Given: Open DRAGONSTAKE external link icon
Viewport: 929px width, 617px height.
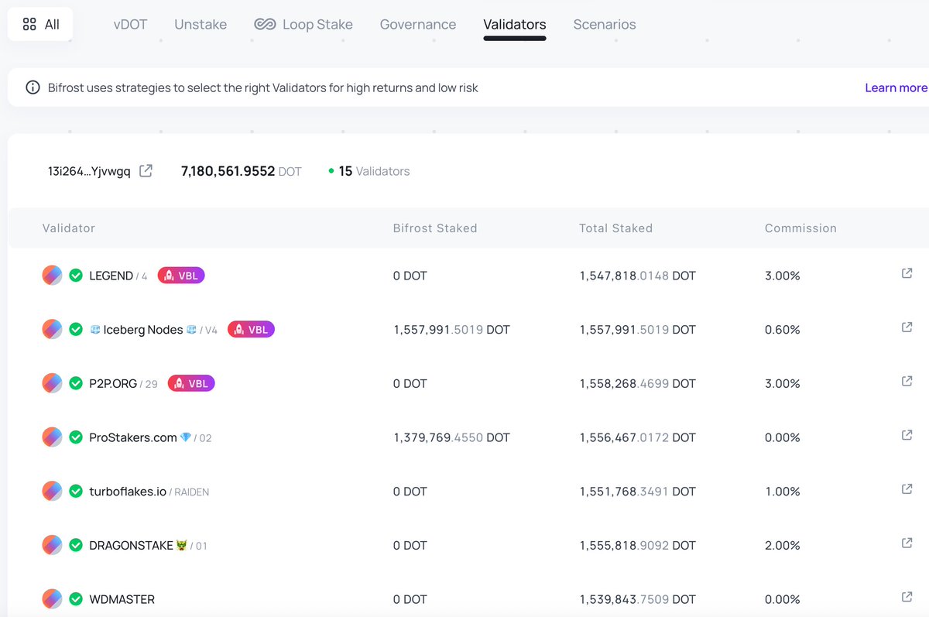Looking at the screenshot, I should 907,543.
